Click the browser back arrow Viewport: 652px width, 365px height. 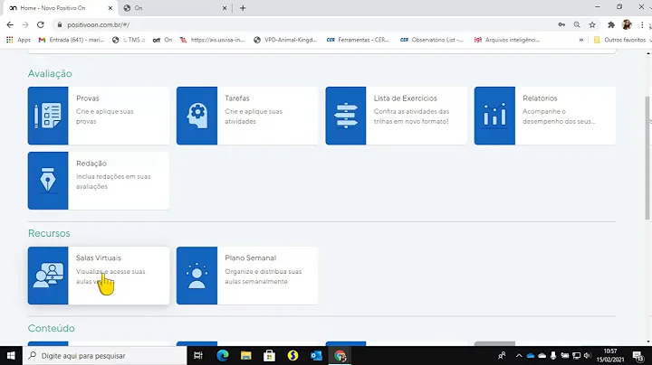pyautogui.click(x=10, y=25)
